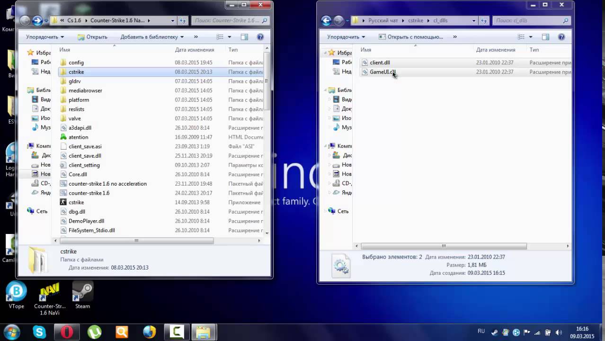Select counter-strike 1.6 no acceleration batch file
The height and width of the screenshot is (341, 605).
click(107, 184)
